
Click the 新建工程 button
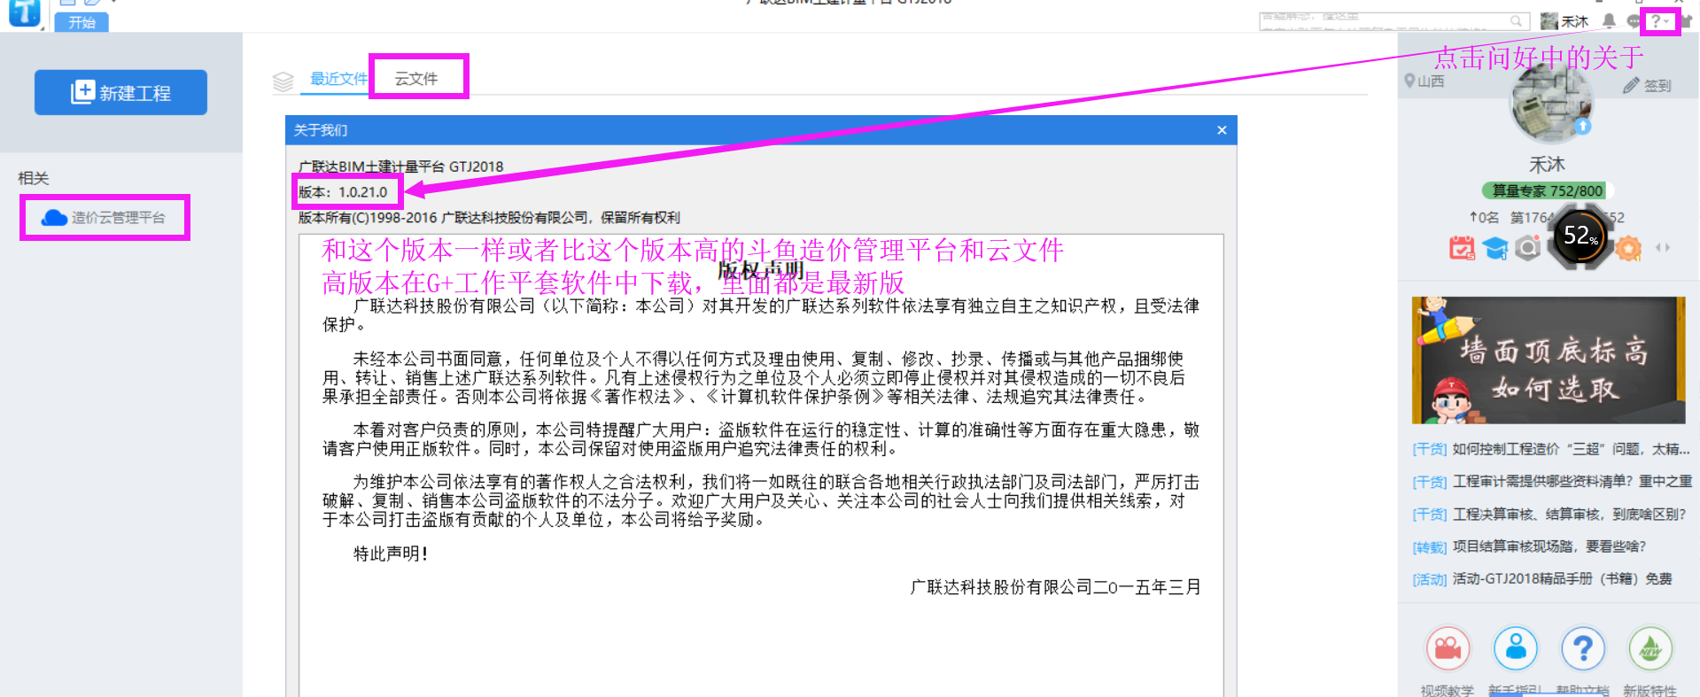click(120, 92)
